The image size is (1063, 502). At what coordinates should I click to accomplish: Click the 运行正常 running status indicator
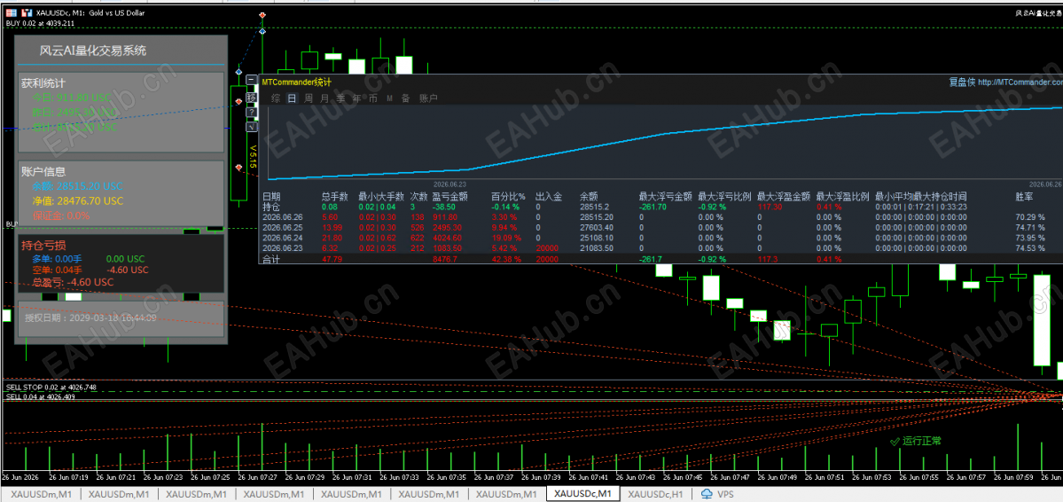[915, 441]
